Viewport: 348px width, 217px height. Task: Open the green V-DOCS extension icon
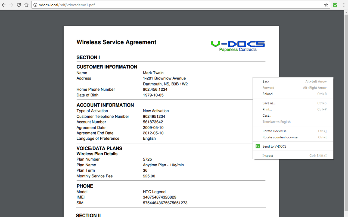(335, 5)
